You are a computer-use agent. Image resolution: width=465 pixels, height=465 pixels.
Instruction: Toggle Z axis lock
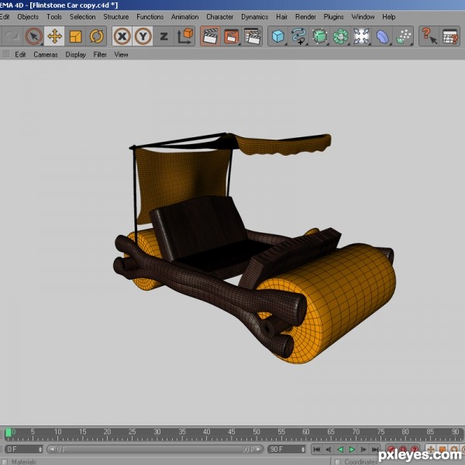tap(164, 36)
